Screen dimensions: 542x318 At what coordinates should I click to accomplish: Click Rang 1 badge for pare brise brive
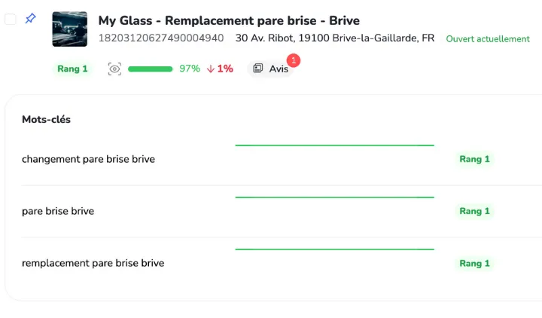[x=474, y=211]
